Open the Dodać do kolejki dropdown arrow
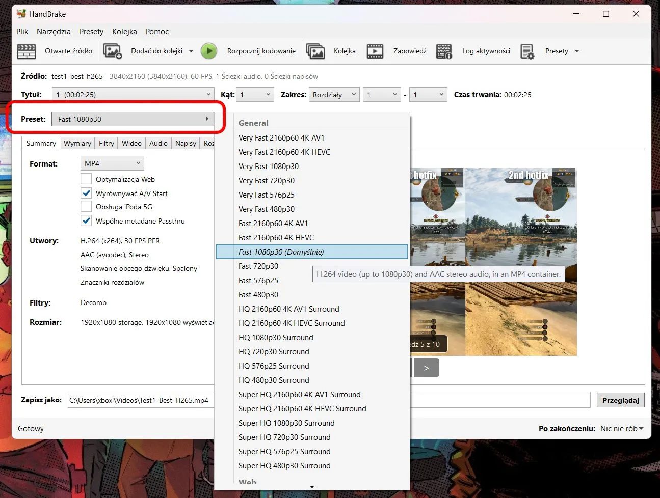Image resolution: width=660 pixels, height=498 pixels. pos(191,51)
